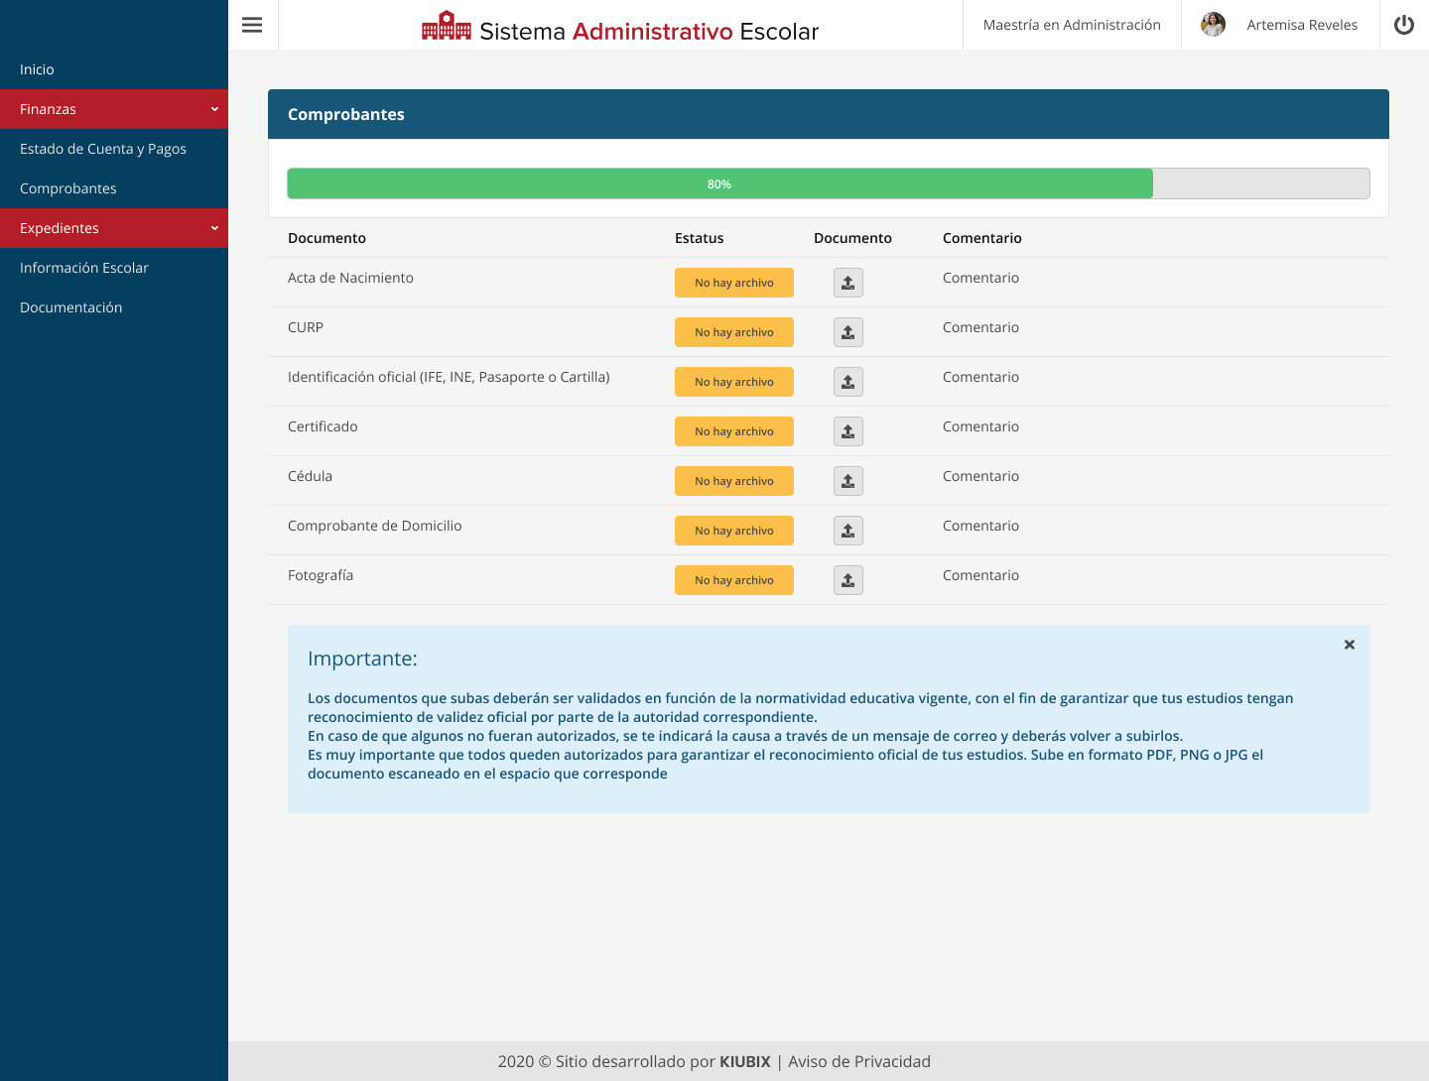
Task: Open the Aviso de Privacidad link
Action: point(859,1061)
